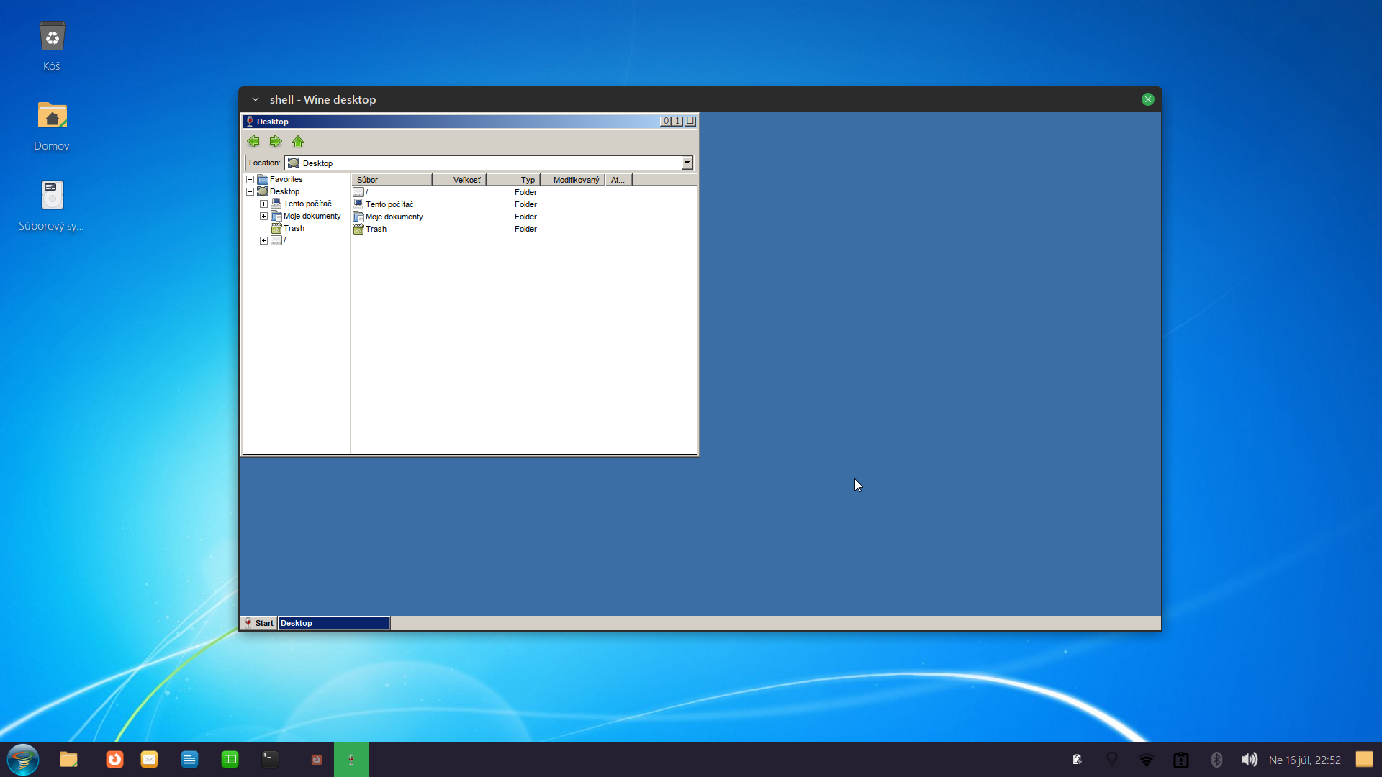Click the Firefox icon in taskbar
This screenshot has width=1382, height=777.
pyautogui.click(x=114, y=760)
